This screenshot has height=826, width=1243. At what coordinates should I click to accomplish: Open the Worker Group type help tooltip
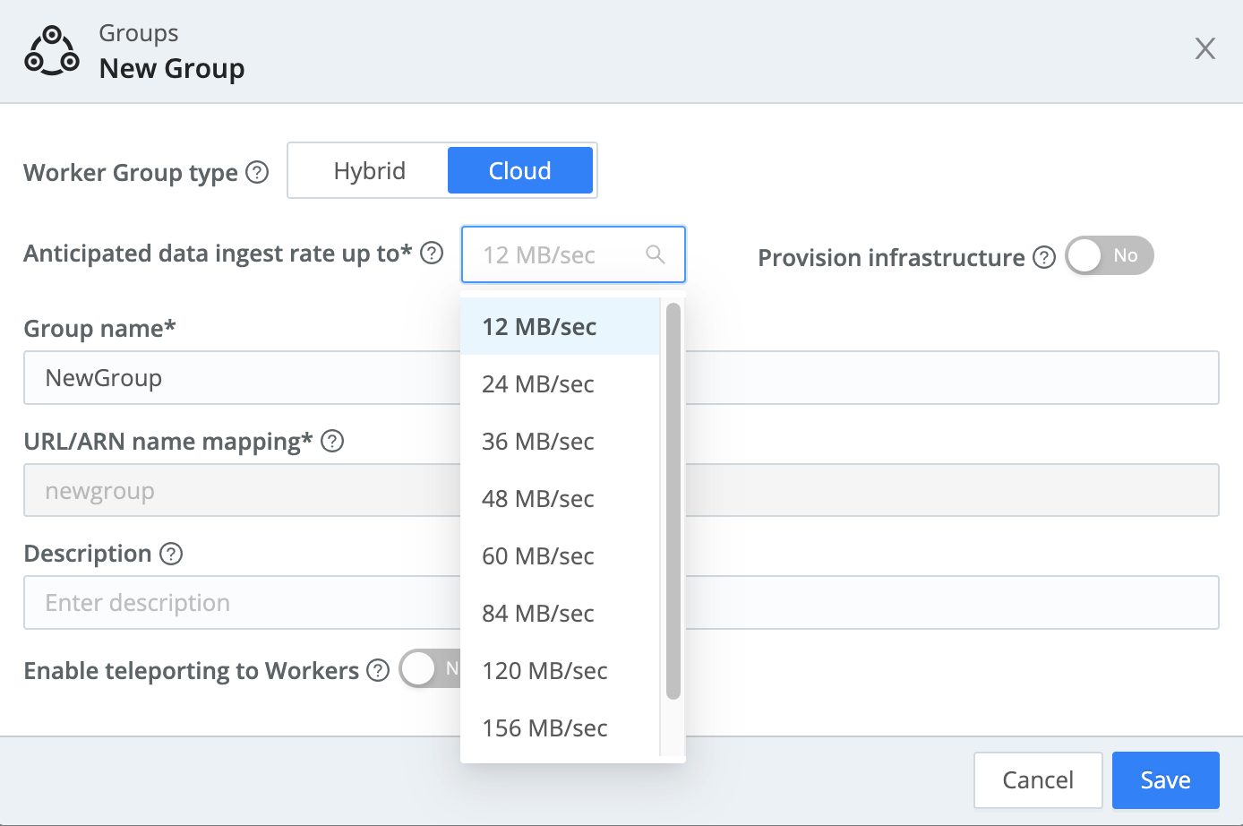coord(259,172)
